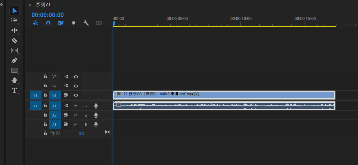Pick the Razor tool

coord(14,40)
